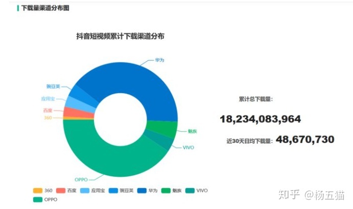Click the 魅族 green slice of donut
The height and width of the screenshot is (209, 353).
(x=162, y=129)
